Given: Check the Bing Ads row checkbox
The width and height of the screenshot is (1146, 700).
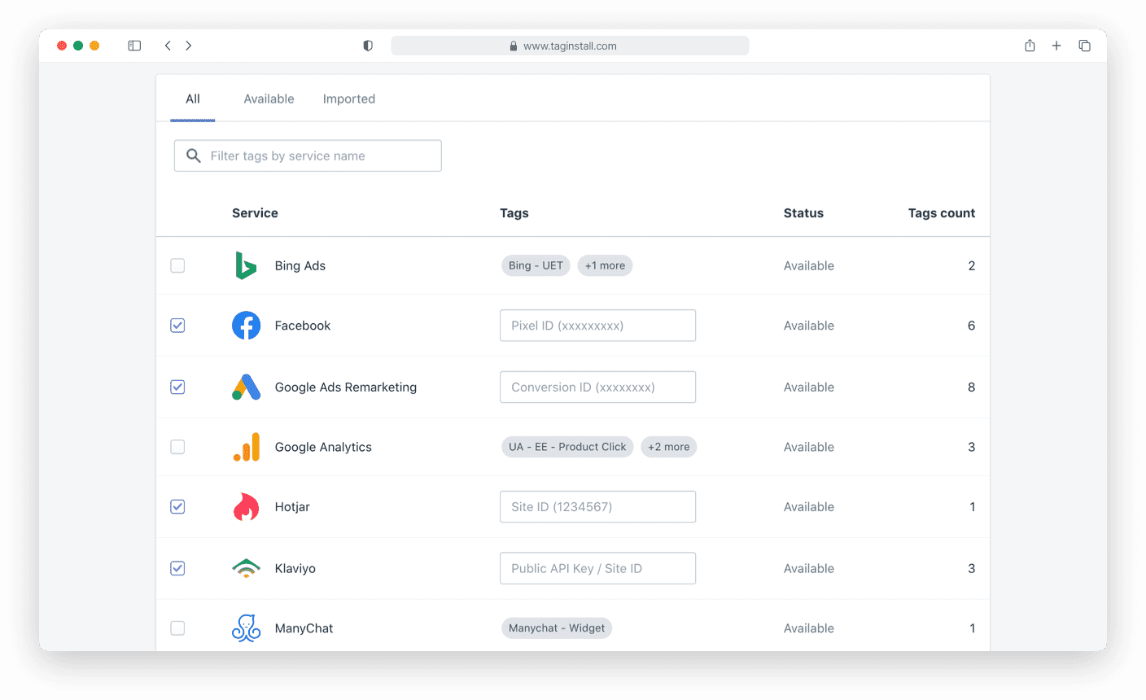Looking at the screenshot, I should 177,265.
